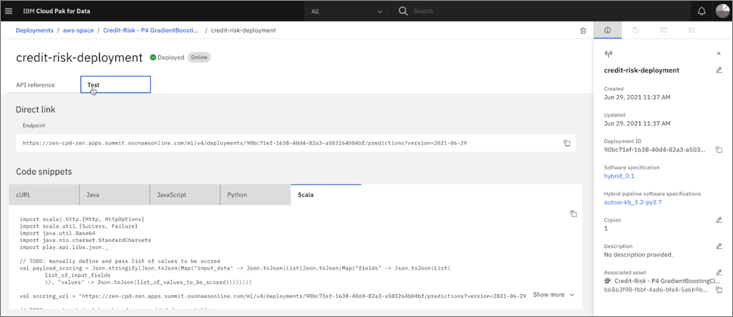The image size is (733, 317).
Task: Click the b6863f98-fbbf-4ad6 asset ID text
Action: click(657, 290)
